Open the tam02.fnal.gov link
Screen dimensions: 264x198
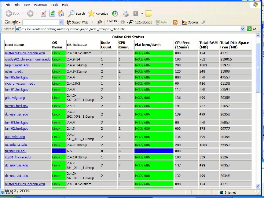click(x=16, y=128)
